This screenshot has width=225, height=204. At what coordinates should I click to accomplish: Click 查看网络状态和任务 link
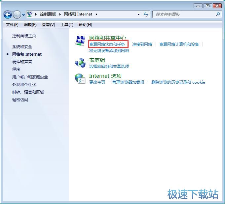[107, 44]
